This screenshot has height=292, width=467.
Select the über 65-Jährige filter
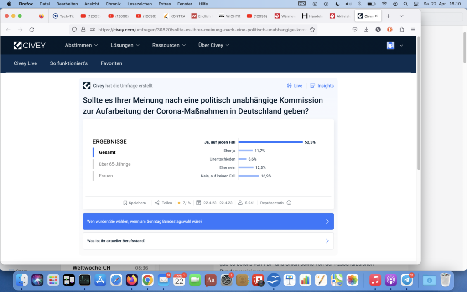(x=114, y=164)
